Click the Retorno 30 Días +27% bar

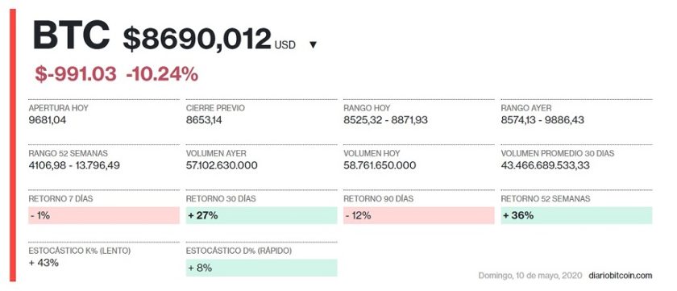[262, 215]
